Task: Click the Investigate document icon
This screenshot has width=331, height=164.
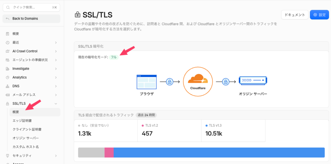Action: click(8, 69)
